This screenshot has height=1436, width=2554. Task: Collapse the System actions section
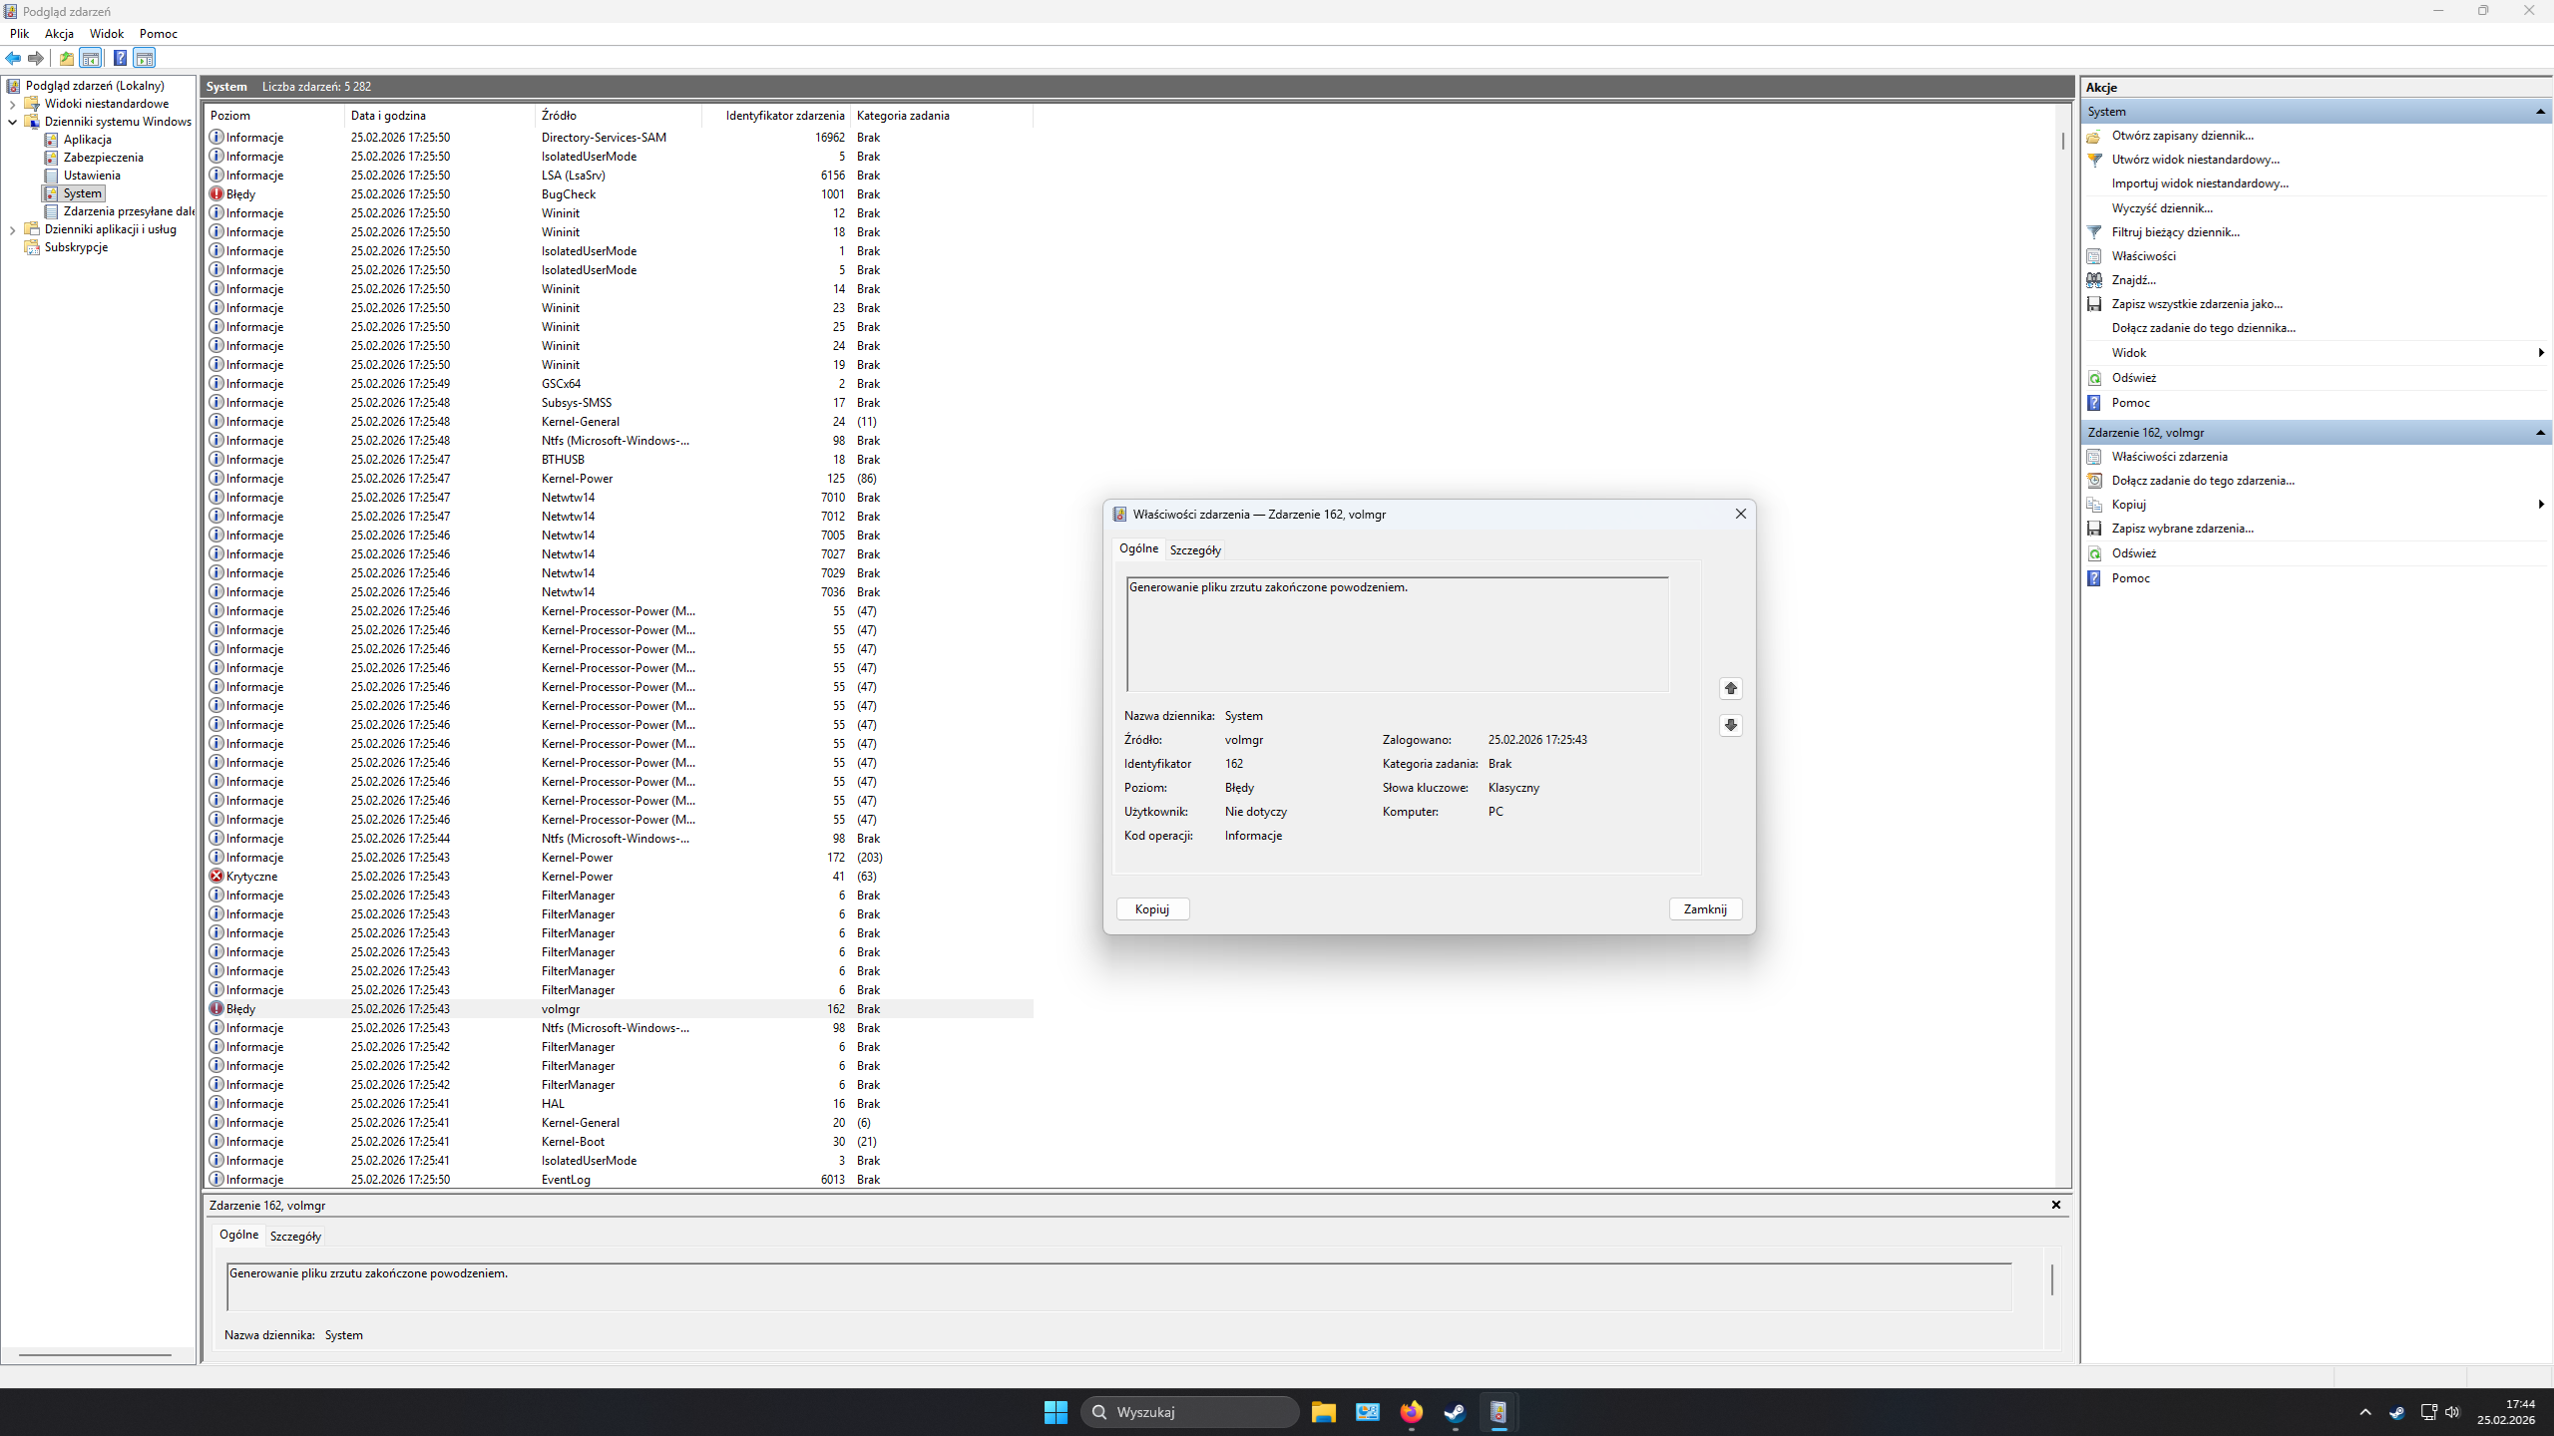point(2540,112)
